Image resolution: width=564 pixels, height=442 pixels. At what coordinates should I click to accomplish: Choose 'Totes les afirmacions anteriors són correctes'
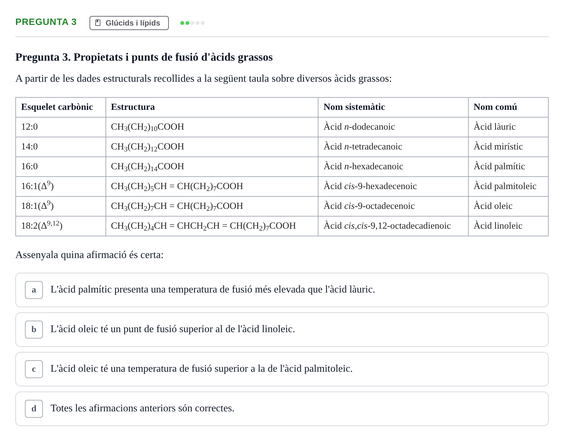[x=282, y=409]
